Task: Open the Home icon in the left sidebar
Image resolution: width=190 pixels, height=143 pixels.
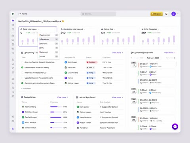Action: tap(13, 21)
